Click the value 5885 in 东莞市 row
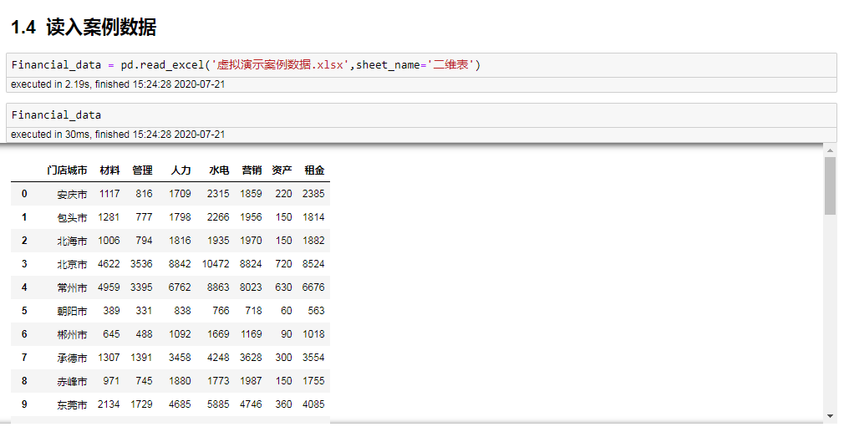844x432 pixels. (x=218, y=404)
